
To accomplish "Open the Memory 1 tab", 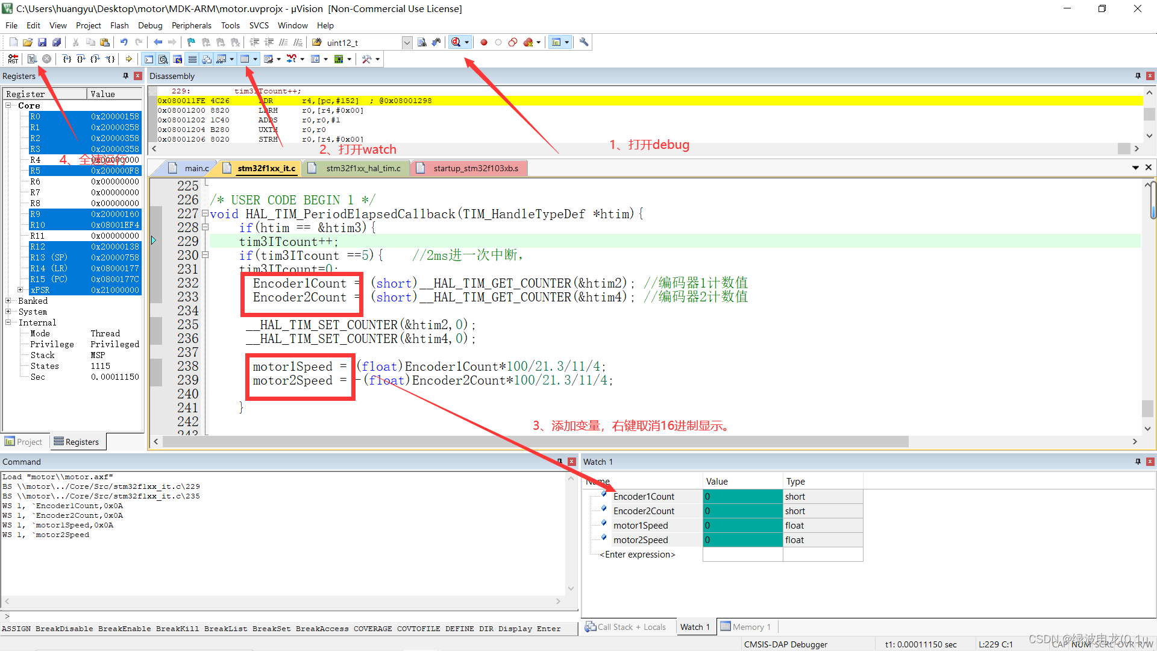I will (x=745, y=627).
